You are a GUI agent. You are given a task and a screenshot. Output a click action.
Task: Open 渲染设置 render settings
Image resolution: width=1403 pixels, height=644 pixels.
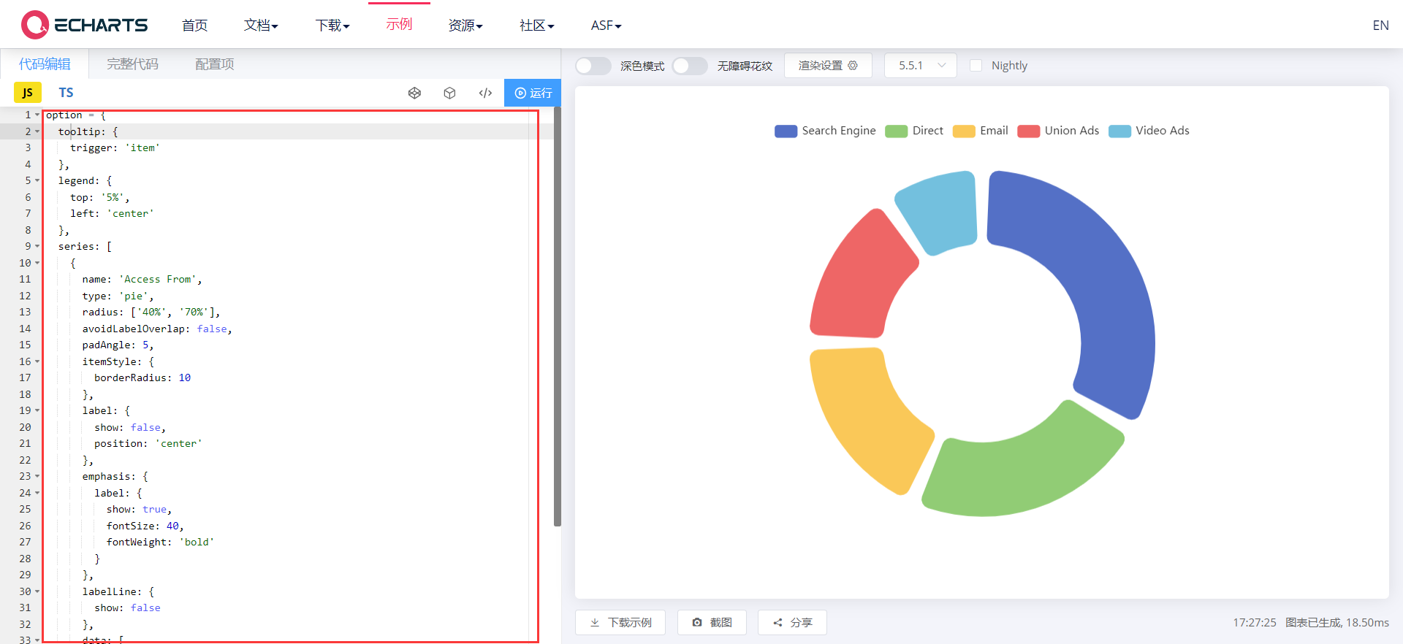(828, 66)
